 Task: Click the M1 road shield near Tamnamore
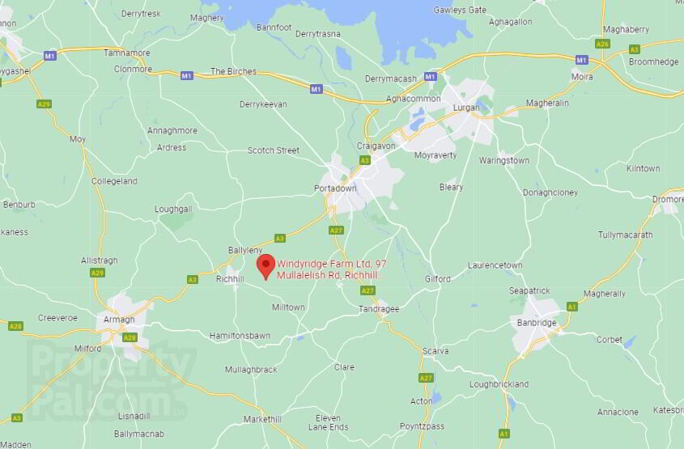click(x=49, y=56)
